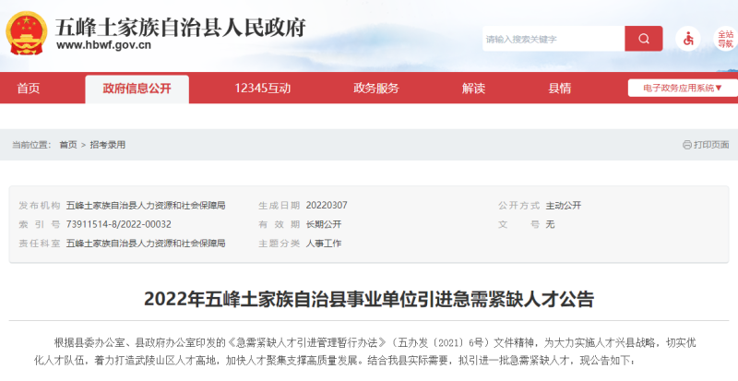Screen dimensions: 738x381
Task: Focus the 请输入搜索关键字 search field
Action: (x=553, y=39)
